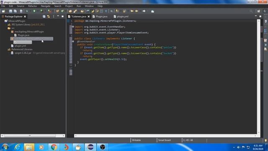
Task: Toggle Link with Editor in Package Explorer
Action: pyautogui.click(x=49, y=16)
